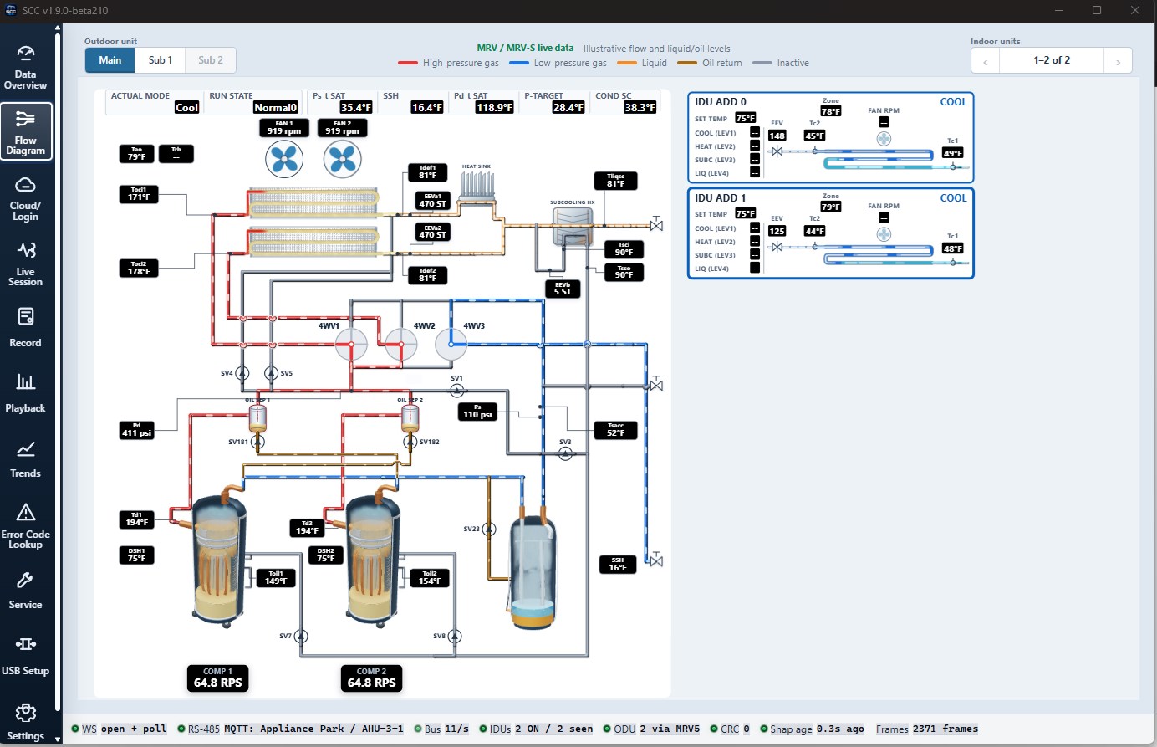Open the Live Session view
The width and height of the screenshot is (1157, 747).
(x=26, y=263)
